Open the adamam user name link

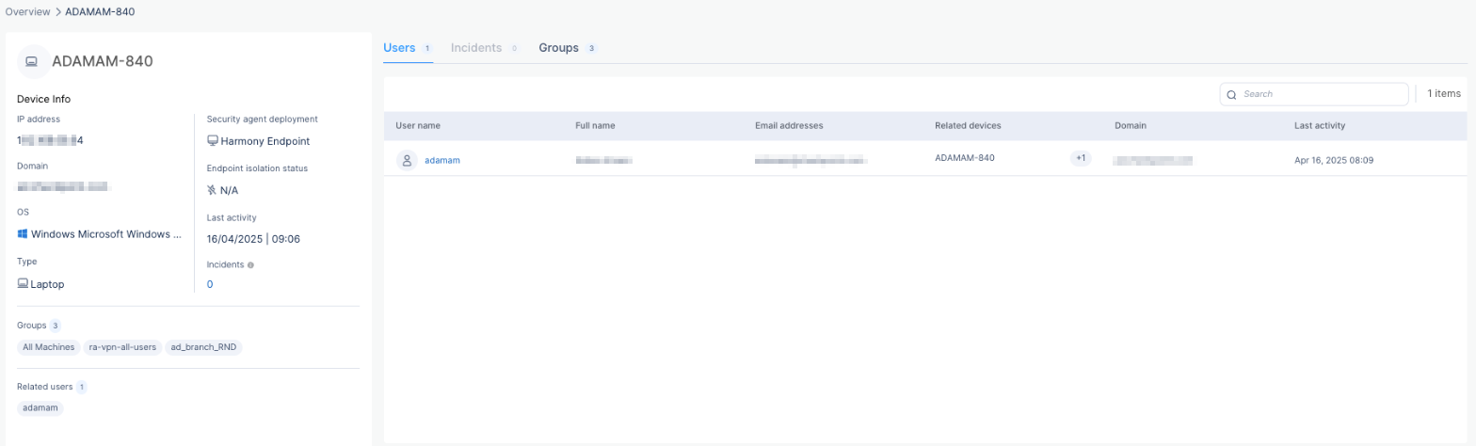coord(442,160)
